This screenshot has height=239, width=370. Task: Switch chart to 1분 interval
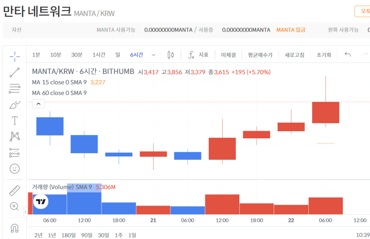(x=36, y=55)
